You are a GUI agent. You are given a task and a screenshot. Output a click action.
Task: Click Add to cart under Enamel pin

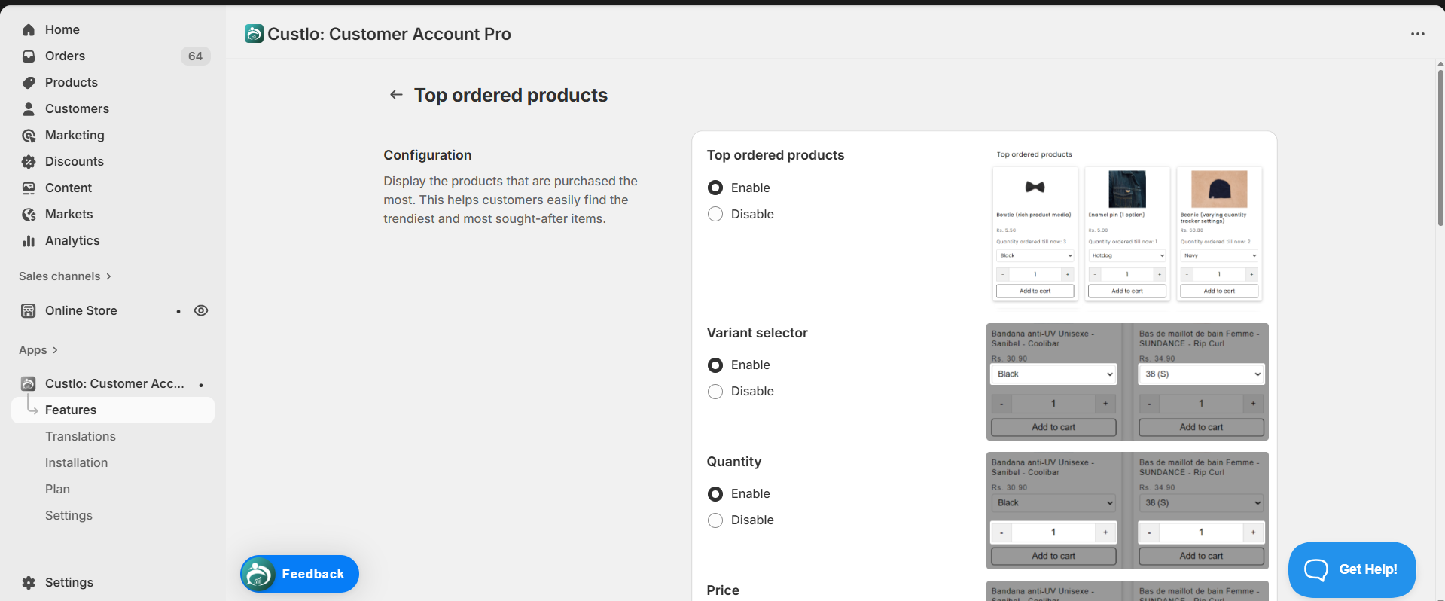point(1127,291)
